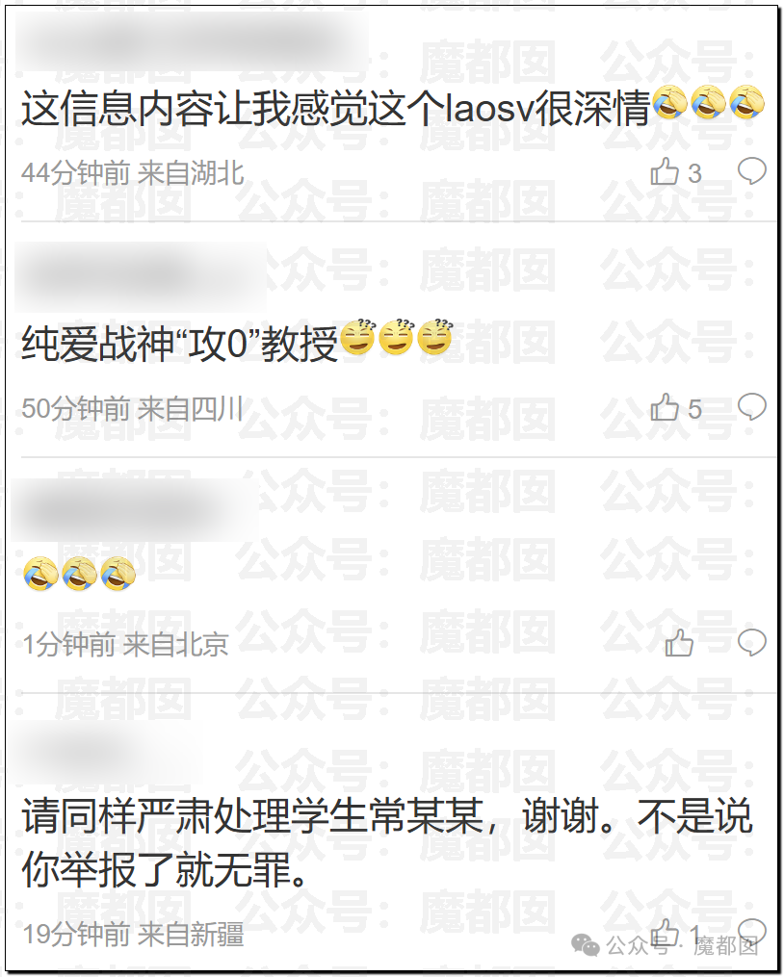The width and height of the screenshot is (784, 977).
Task: Give a thumbs-up to the 北京 emoji-only comment
Action: (679, 643)
